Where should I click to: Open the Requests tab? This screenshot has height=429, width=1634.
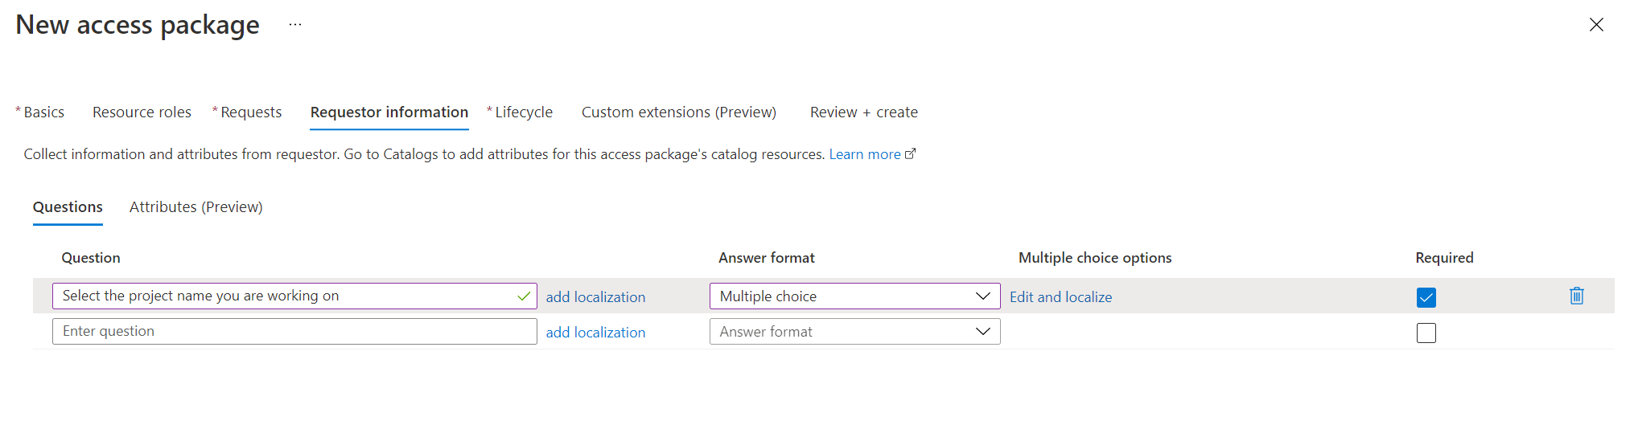(x=250, y=112)
